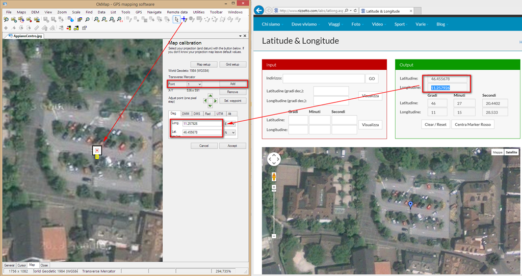Click the Remove point button
The width and height of the screenshot is (522, 276).
[x=232, y=92]
